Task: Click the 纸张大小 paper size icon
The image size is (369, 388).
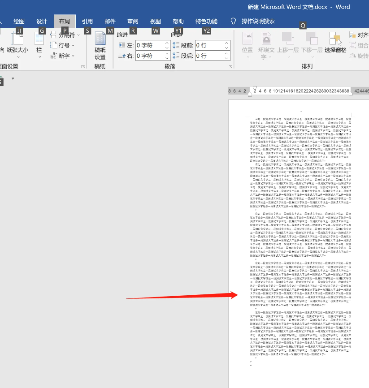Action: pos(17,39)
